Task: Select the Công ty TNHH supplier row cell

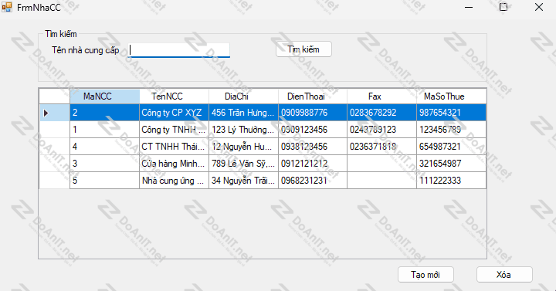Action: (x=174, y=130)
